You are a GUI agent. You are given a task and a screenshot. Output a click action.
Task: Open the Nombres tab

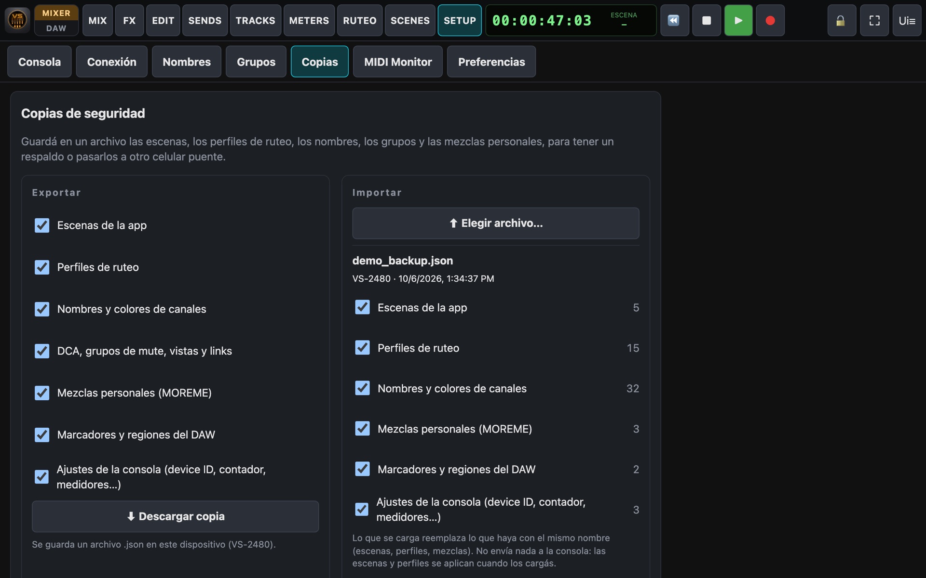[187, 62]
